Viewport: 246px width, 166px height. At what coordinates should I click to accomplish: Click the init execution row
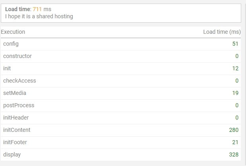point(121,68)
